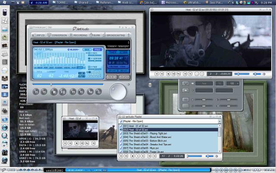This screenshot has width=276, height=173.
Task: Click the third-row icon button in the video settings panel
Action: point(185,99)
